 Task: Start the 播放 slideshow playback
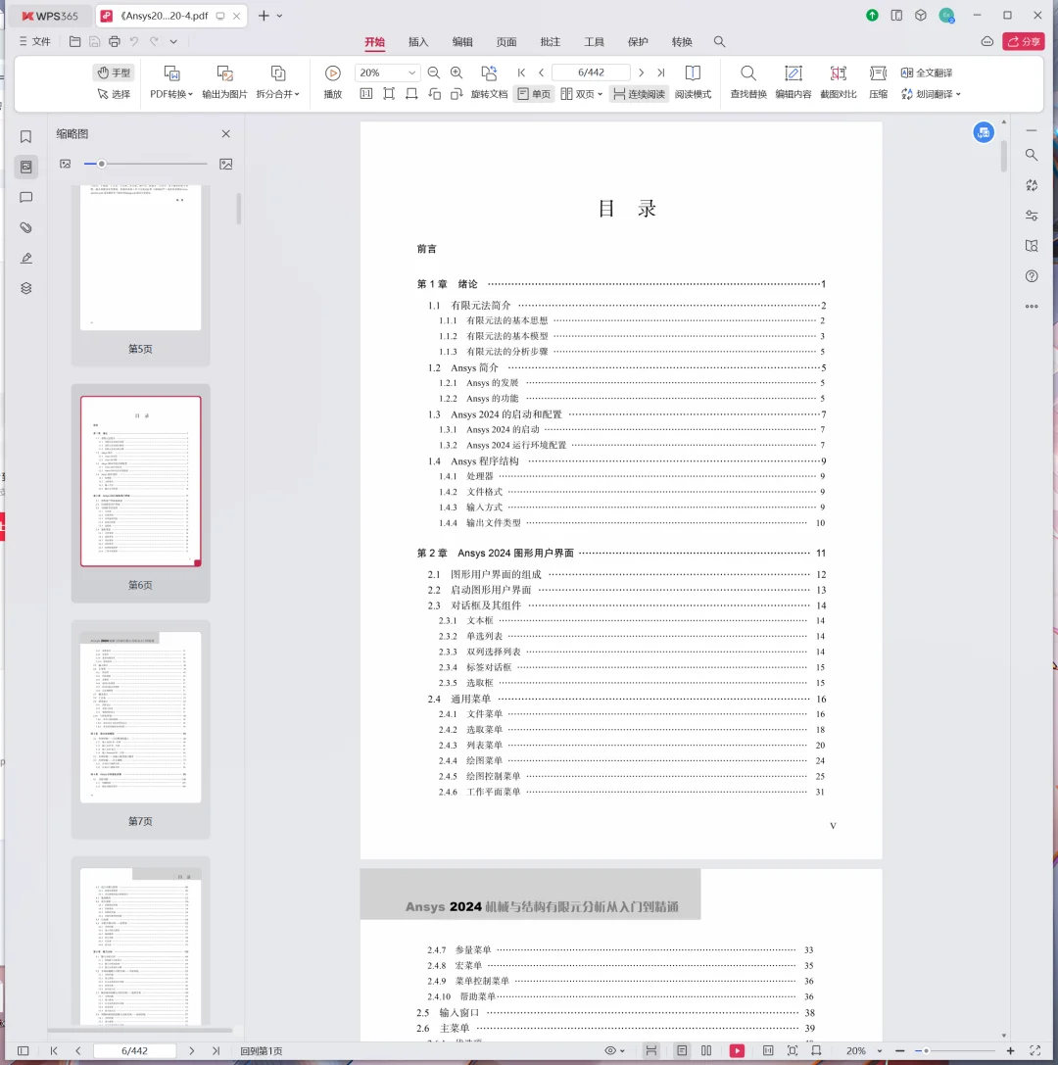click(333, 73)
